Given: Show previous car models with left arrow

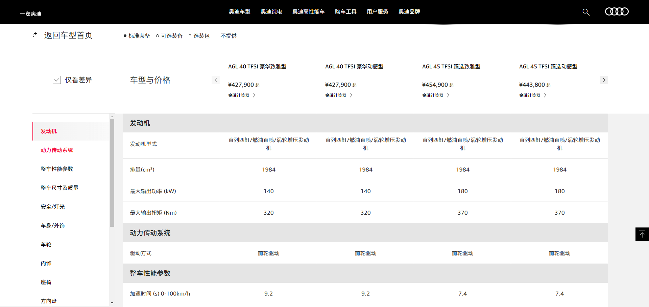Looking at the screenshot, I should (x=216, y=80).
